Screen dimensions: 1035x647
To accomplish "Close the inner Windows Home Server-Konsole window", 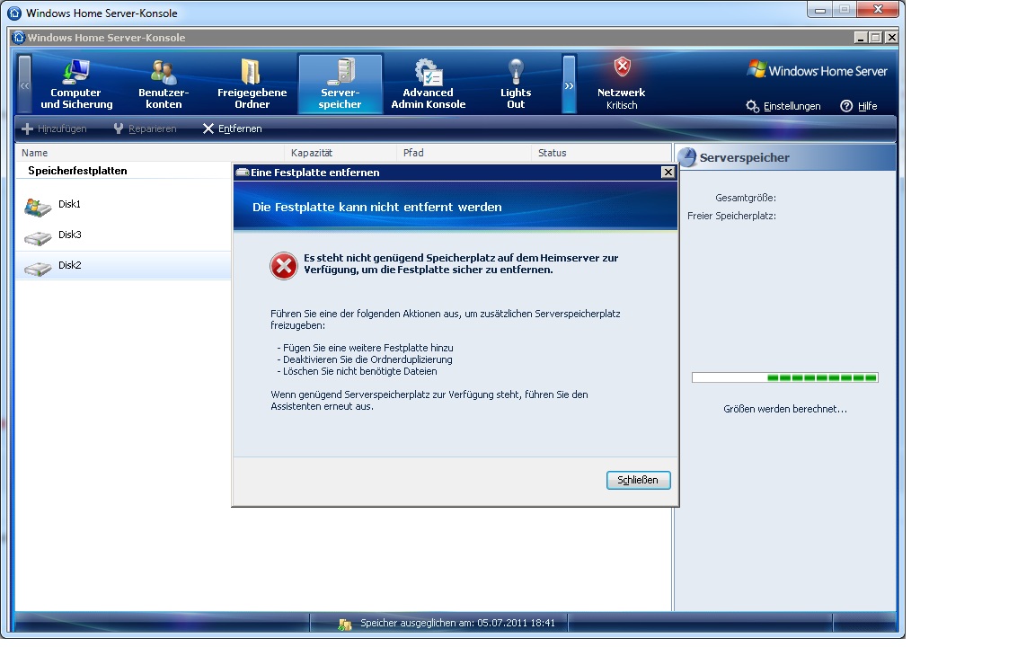I will (891, 38).
